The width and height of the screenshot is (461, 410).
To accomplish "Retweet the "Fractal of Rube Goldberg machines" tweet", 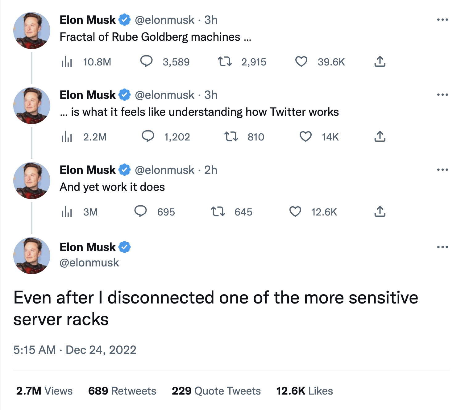I will click(225, 62).
